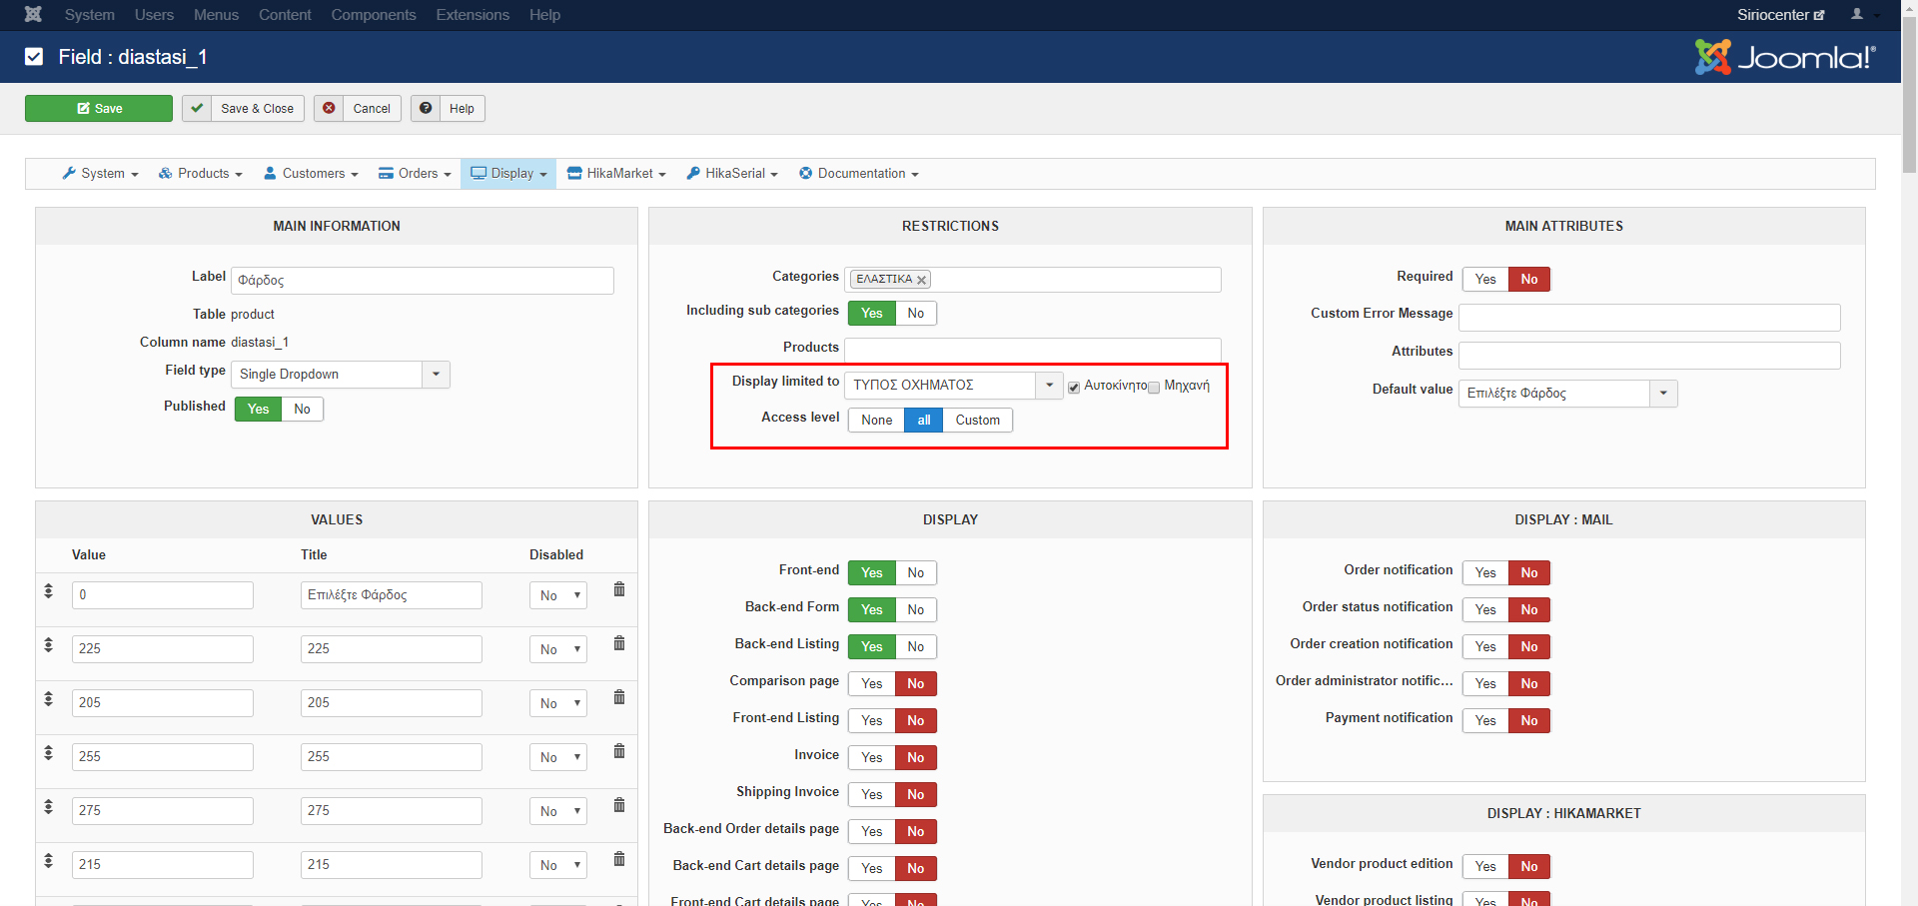This screenshot has height=906, width=1918.
Task: Open Disabled dropdown for value 215 row
Action: [558, 866]
